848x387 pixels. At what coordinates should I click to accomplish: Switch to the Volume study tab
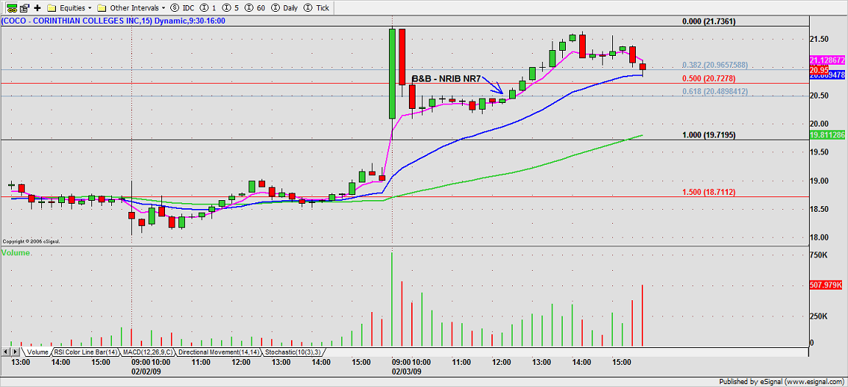click(38, 352)
